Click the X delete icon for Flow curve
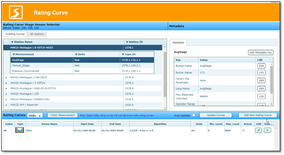Image resolution: width=284 pixels, height=155 pixels. point(267,130)
